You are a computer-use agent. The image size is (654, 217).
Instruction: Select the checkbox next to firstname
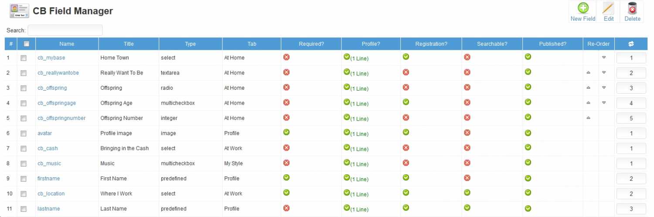[24, 179]
